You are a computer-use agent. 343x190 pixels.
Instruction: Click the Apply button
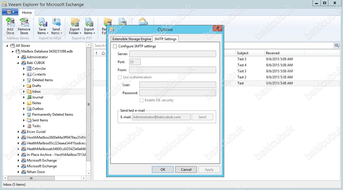209,170
